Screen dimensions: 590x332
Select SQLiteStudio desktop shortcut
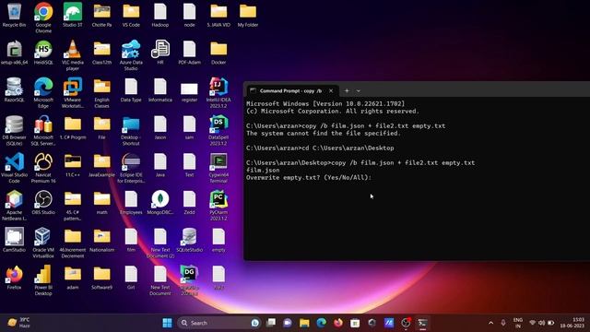click(x=189, y=240)
